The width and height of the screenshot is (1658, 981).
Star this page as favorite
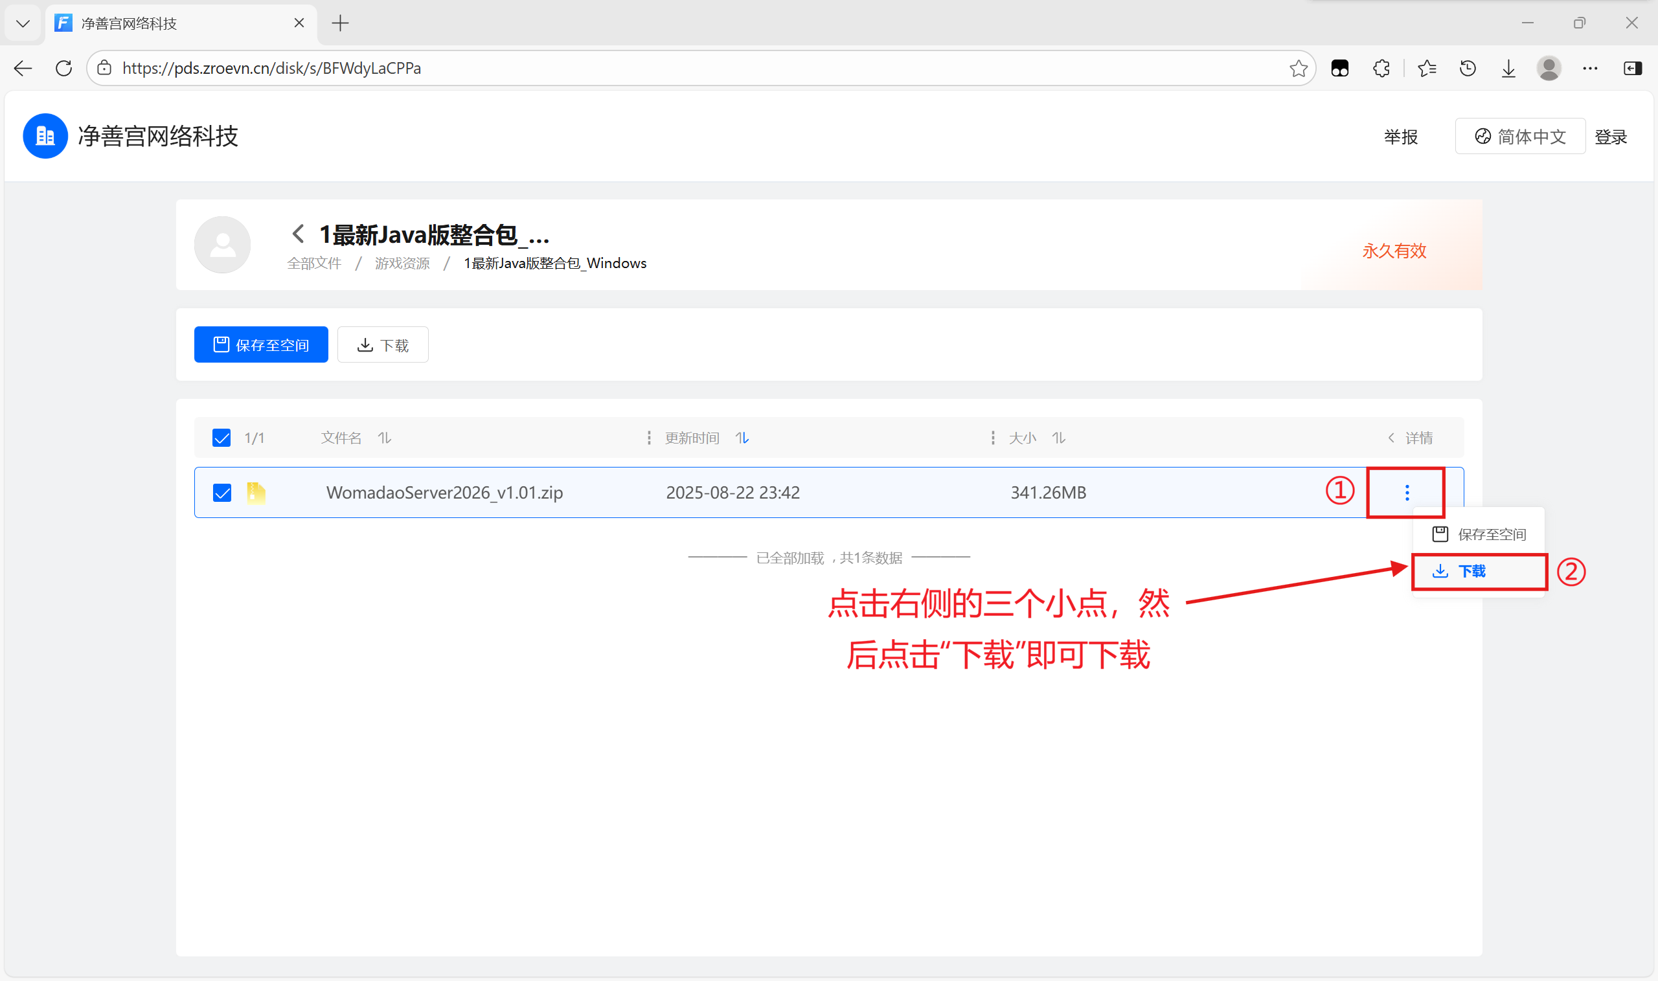(x=1298, y=68)
